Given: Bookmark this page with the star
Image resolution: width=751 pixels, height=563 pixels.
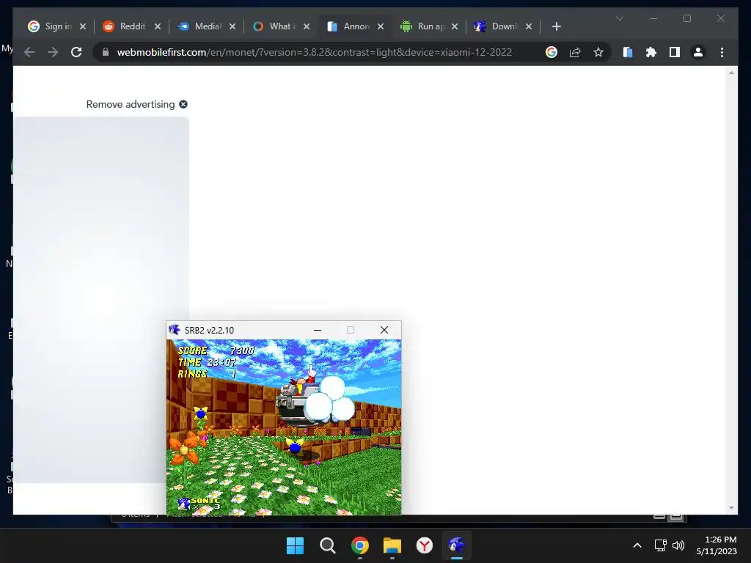Looking at the screenshot, I should tap(598, 52).
